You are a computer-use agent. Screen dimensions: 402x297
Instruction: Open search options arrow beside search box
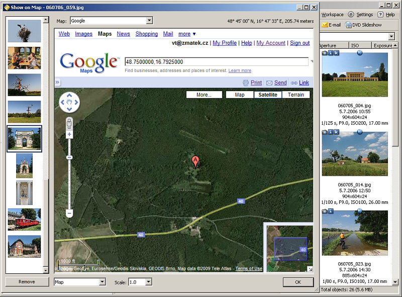[x=312, y=61]
